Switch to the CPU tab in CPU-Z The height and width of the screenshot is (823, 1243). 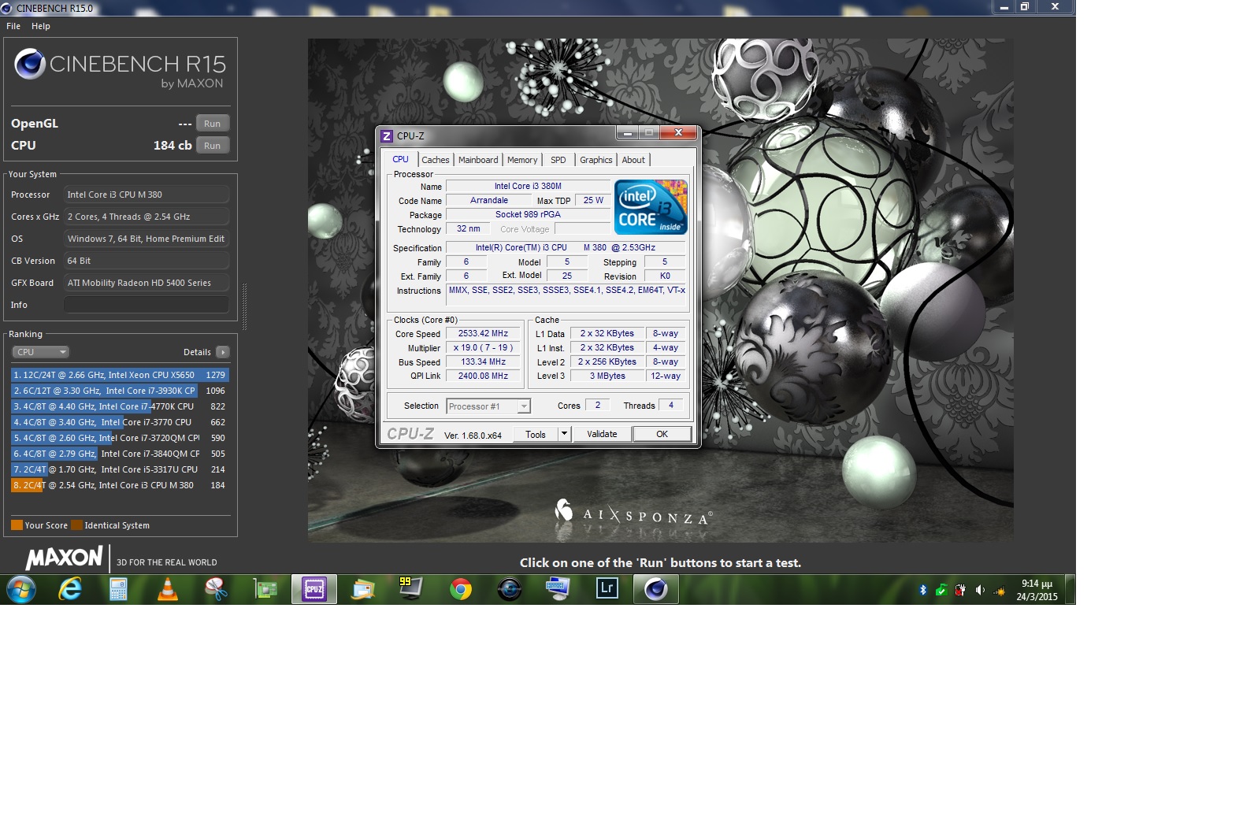coord(400,159)
